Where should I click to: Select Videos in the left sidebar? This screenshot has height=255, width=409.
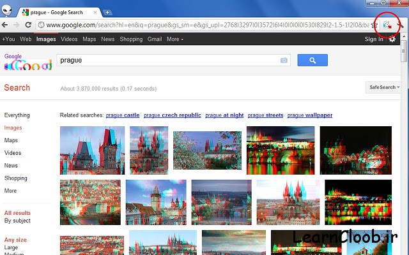click(x=13, y=153)
